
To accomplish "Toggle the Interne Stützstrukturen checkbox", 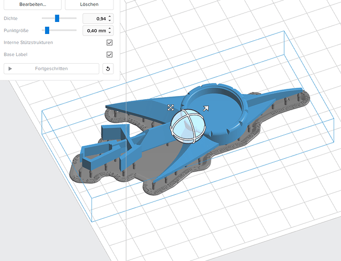I will pos(110,43).
